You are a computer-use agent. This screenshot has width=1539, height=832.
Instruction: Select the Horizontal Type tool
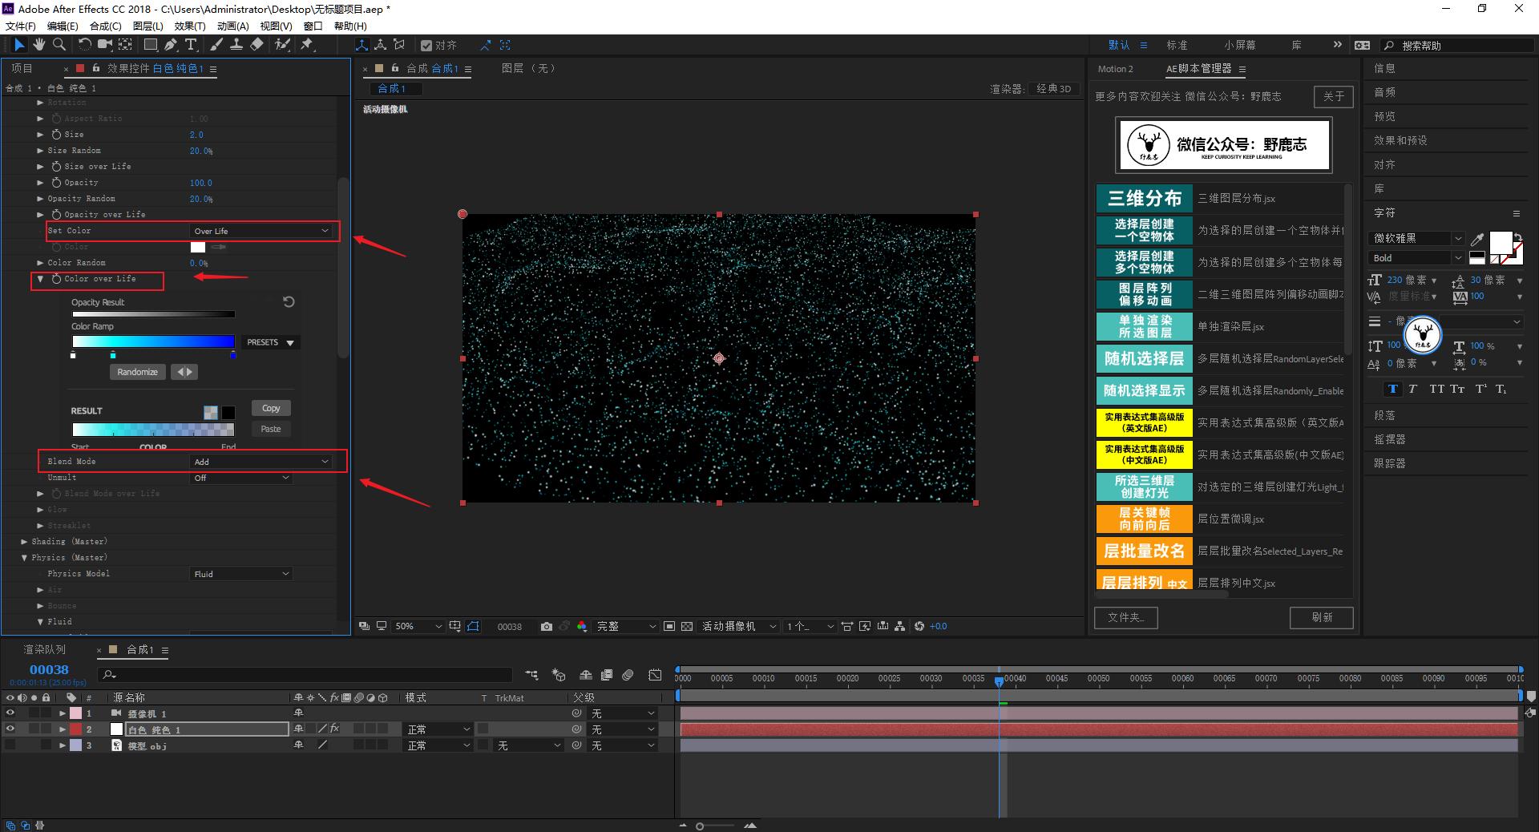tap(191, 45)
